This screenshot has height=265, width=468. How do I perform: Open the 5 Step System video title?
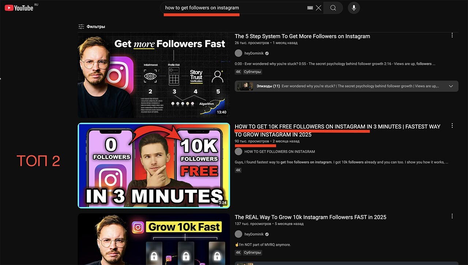[302, 36]
